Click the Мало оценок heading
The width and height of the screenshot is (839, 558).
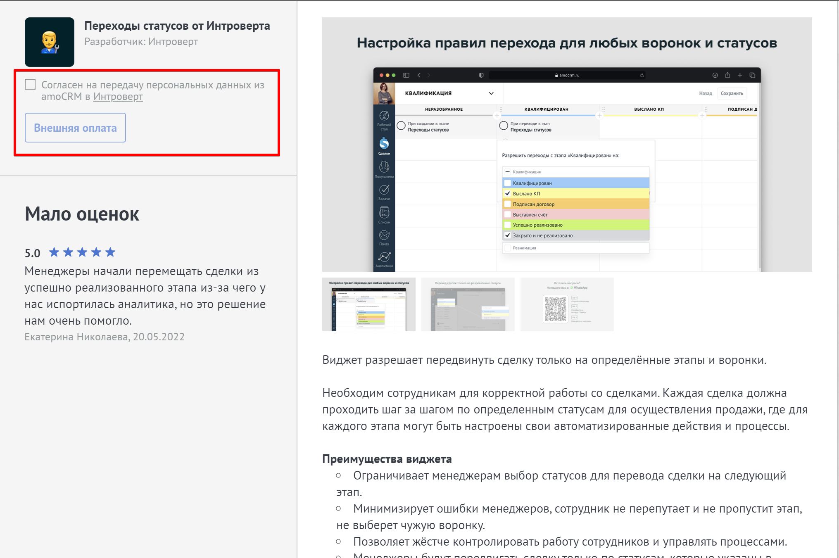click(x=82, y=214)
